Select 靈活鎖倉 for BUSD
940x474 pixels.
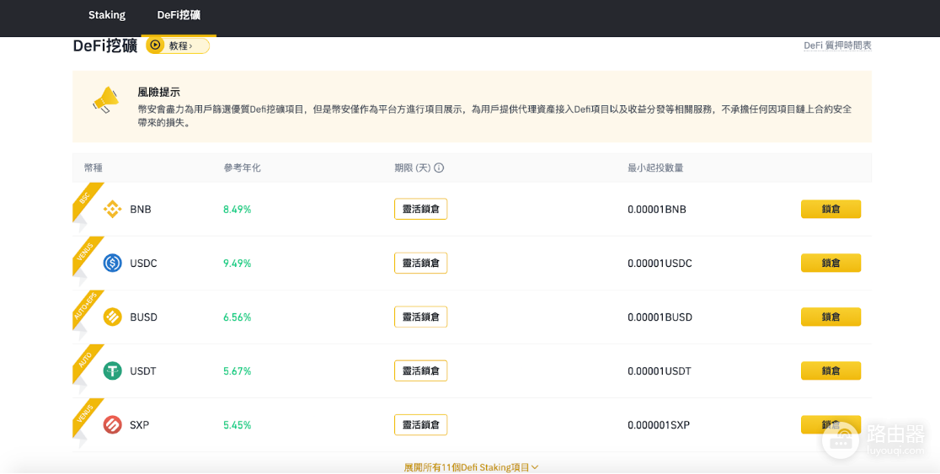(420, 317)
